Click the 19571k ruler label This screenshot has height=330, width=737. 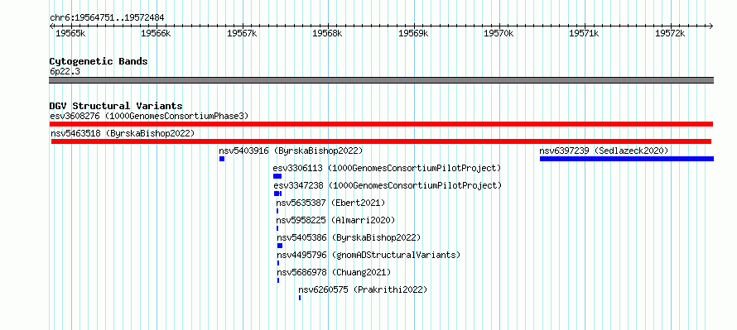[x=585, y=33]
